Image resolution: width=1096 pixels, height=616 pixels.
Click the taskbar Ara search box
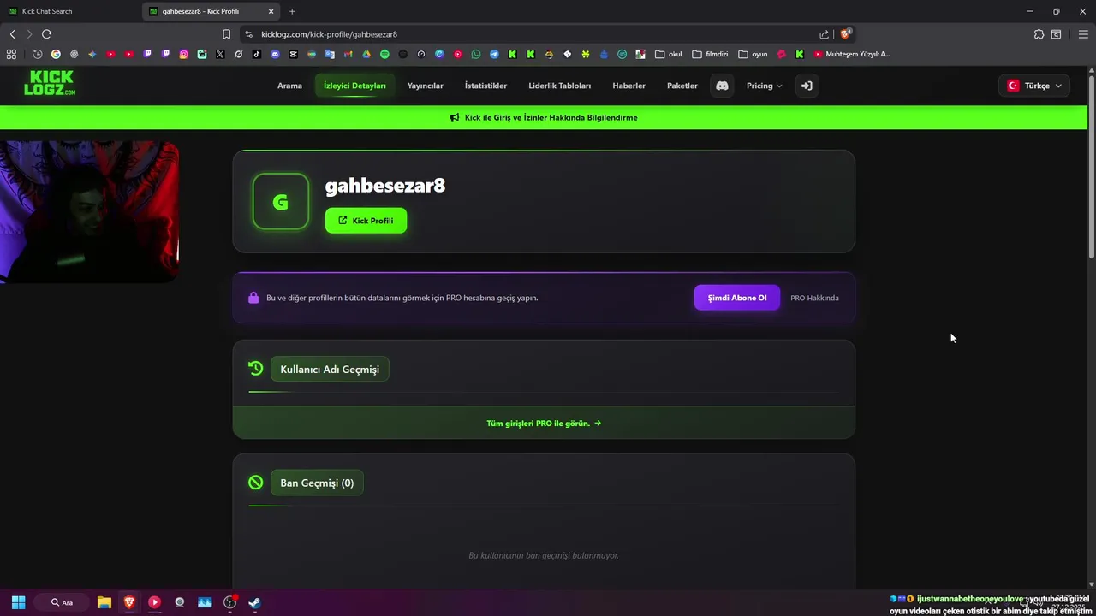tap(63, 602)
